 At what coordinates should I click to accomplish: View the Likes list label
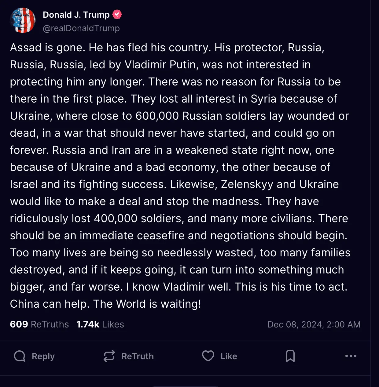pos(113,324)
